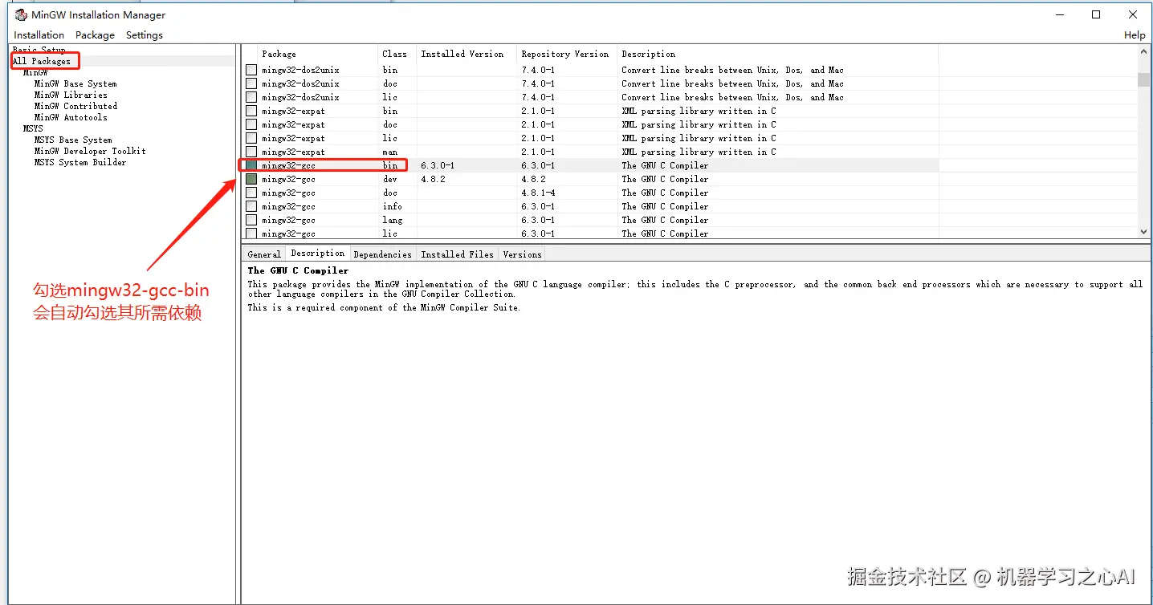Toggle checkbox of mingw32-gcc bin row
Viewport: 1153px width, 605px height.
coord(251,165)
